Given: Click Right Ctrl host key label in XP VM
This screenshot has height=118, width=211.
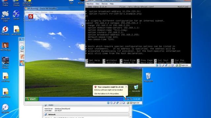Looking at the screenshot, I should tap(136, 103).
